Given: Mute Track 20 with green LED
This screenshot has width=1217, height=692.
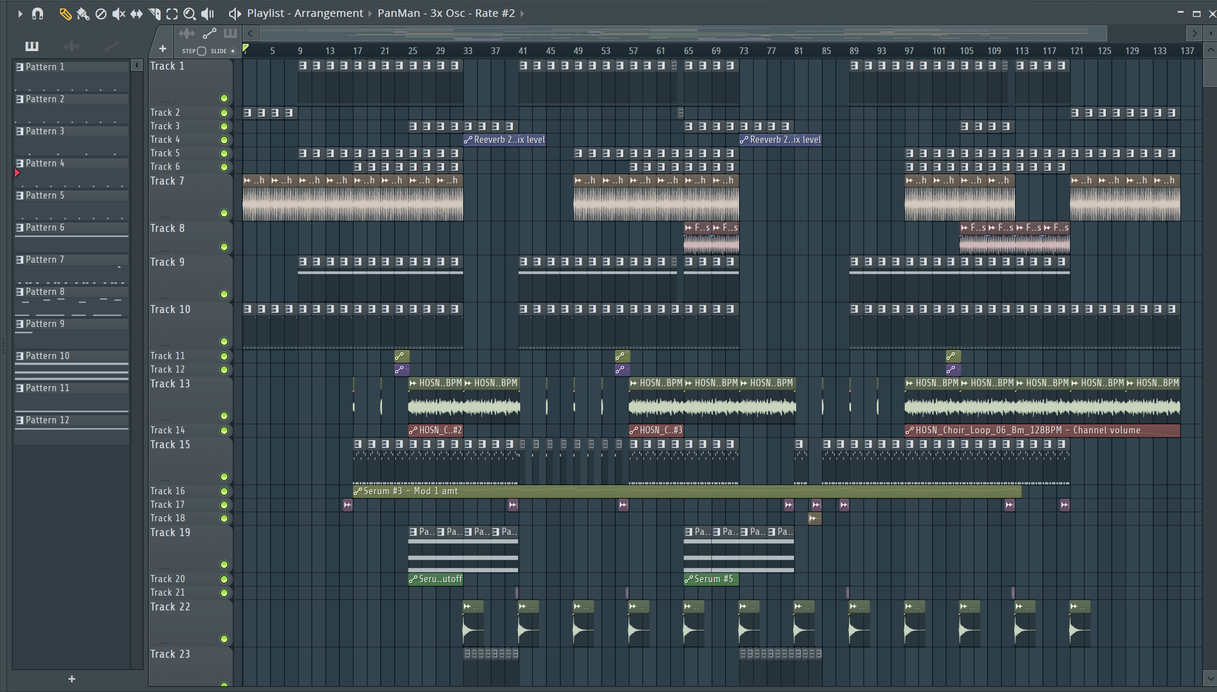Looking at the screenshot, I should click(x=224, y=579).
